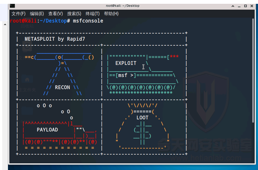Maximize the terminal window

coord(245,6)
